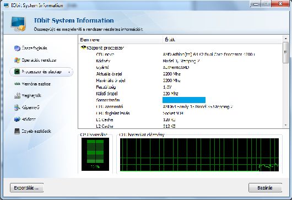
Task: Select the Kódnév row
Action: [180, 61]
